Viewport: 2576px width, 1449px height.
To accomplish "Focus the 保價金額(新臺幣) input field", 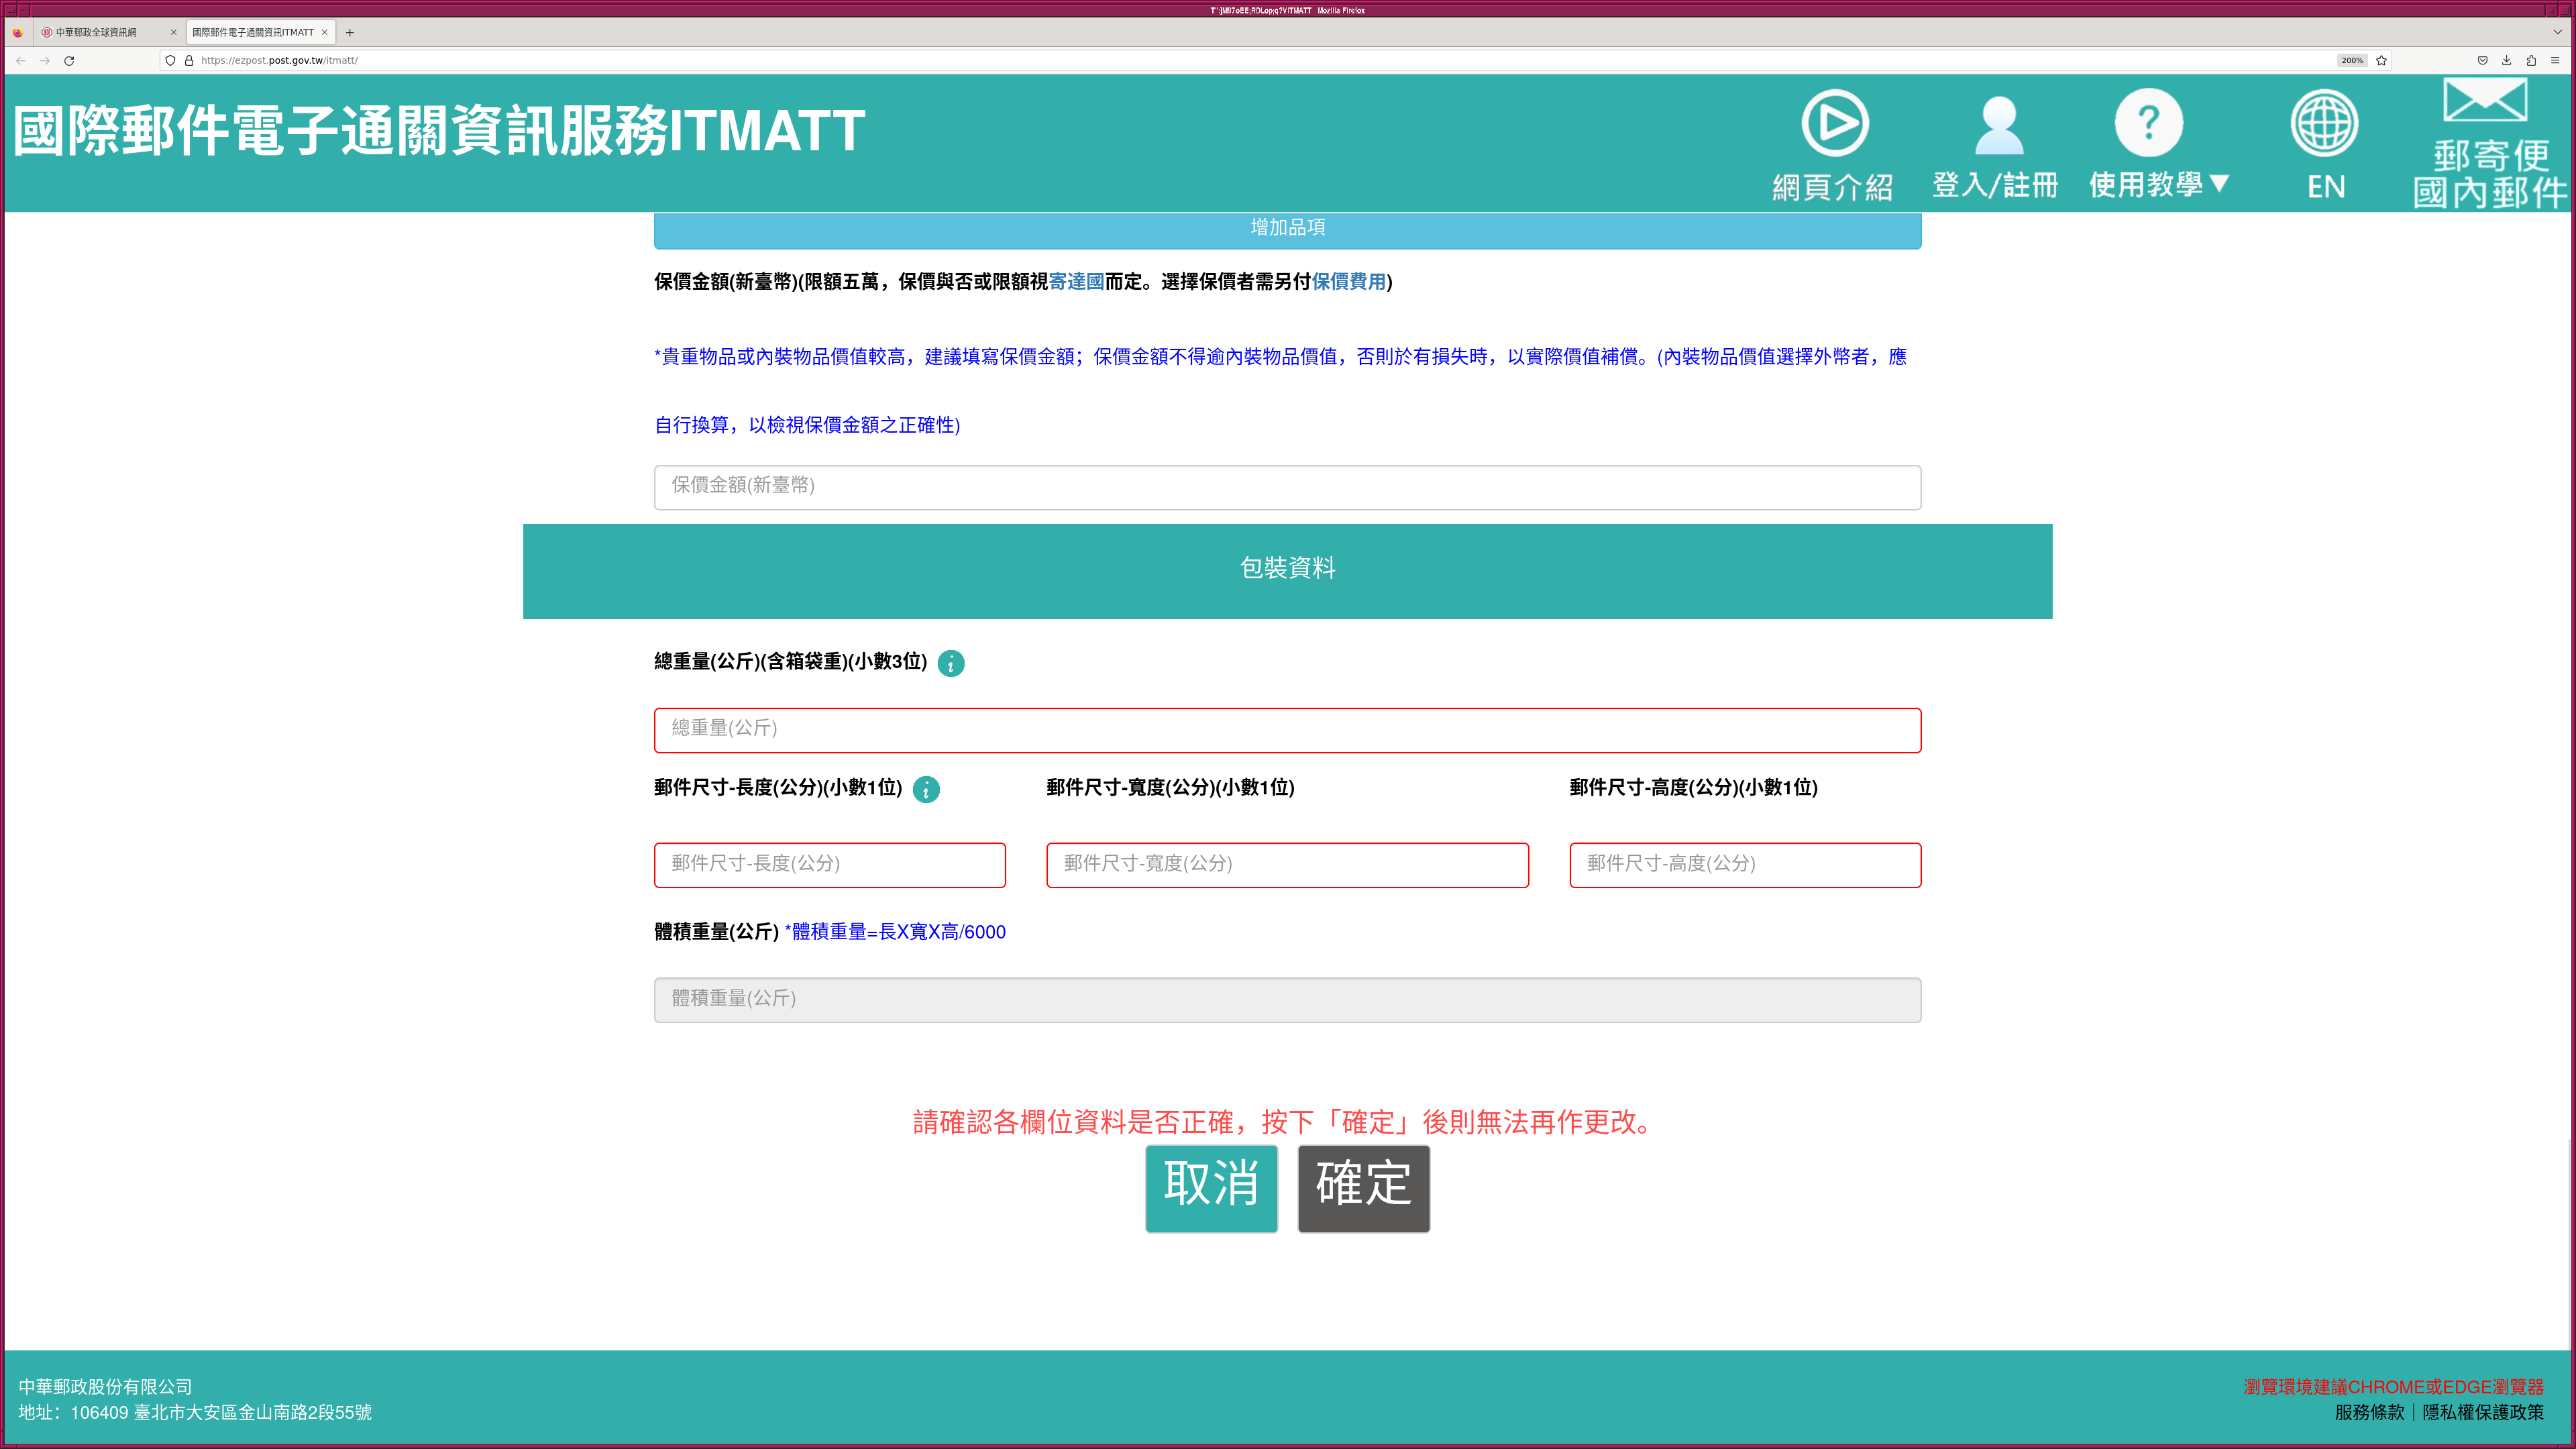I will coord(1287,487).
